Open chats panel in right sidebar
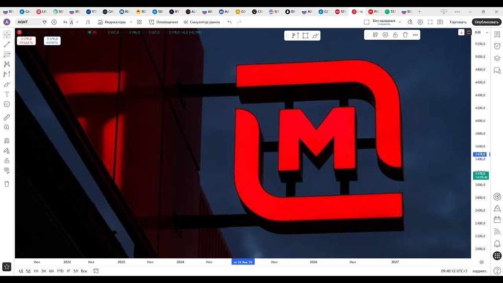 click(x=497, y=70)
